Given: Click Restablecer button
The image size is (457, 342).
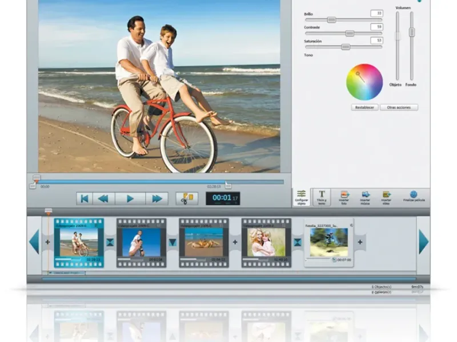Looking at the screenshot, I should pos(364,107).
